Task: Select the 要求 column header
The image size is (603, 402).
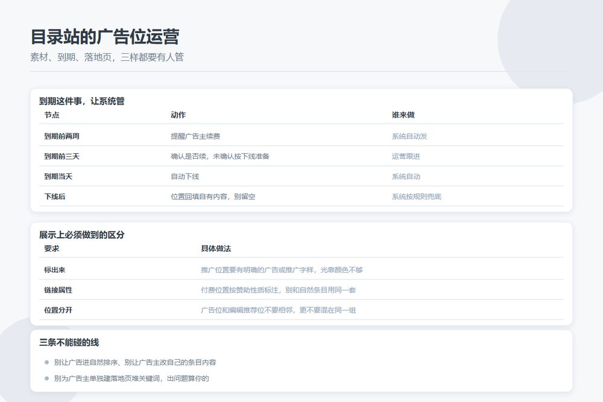Action: coord(51,248)
